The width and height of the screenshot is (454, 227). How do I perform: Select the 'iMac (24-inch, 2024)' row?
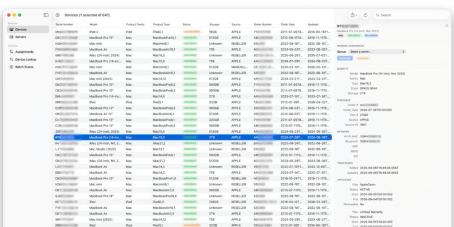(x=193, y=55)
